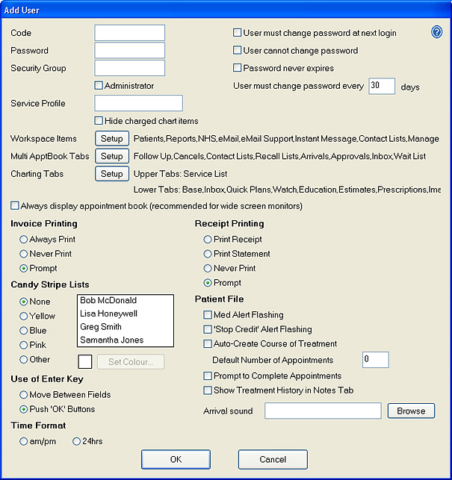Click Default Number of Appointments field
The height and width of the screenshot is (480, 452).
pos(375,360)
